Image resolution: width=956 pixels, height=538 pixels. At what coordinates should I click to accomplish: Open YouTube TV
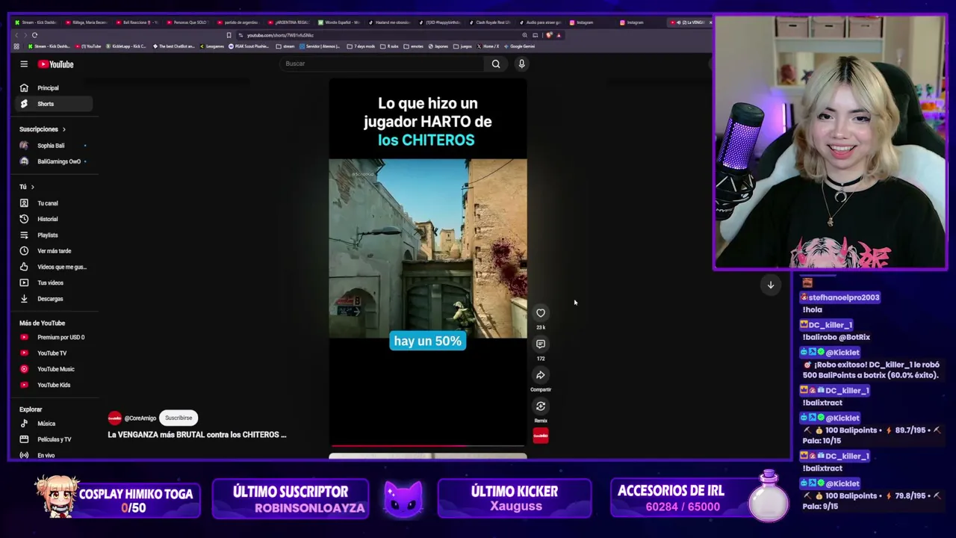tap(52, 353)
